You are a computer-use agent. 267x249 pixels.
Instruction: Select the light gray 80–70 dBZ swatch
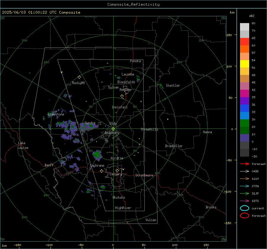pyautogui.click(x=244, y=27)
